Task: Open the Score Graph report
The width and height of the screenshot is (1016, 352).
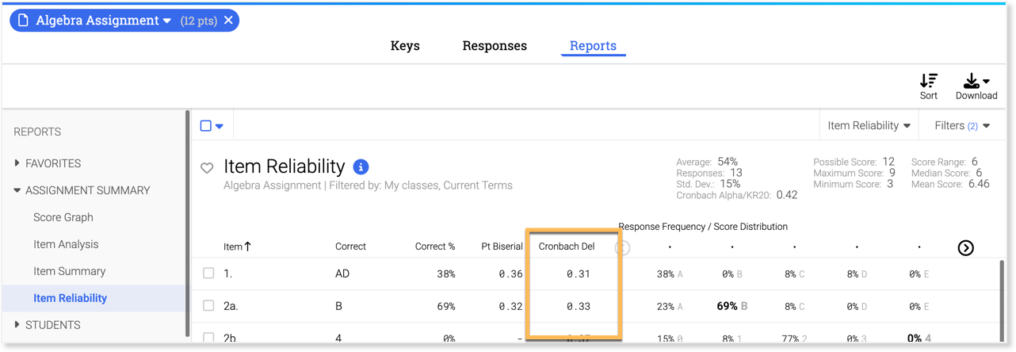Action: (63, 217)
